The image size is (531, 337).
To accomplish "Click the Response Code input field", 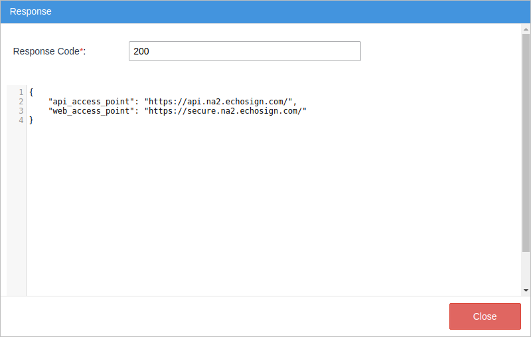I will click(x=244, y=51).
